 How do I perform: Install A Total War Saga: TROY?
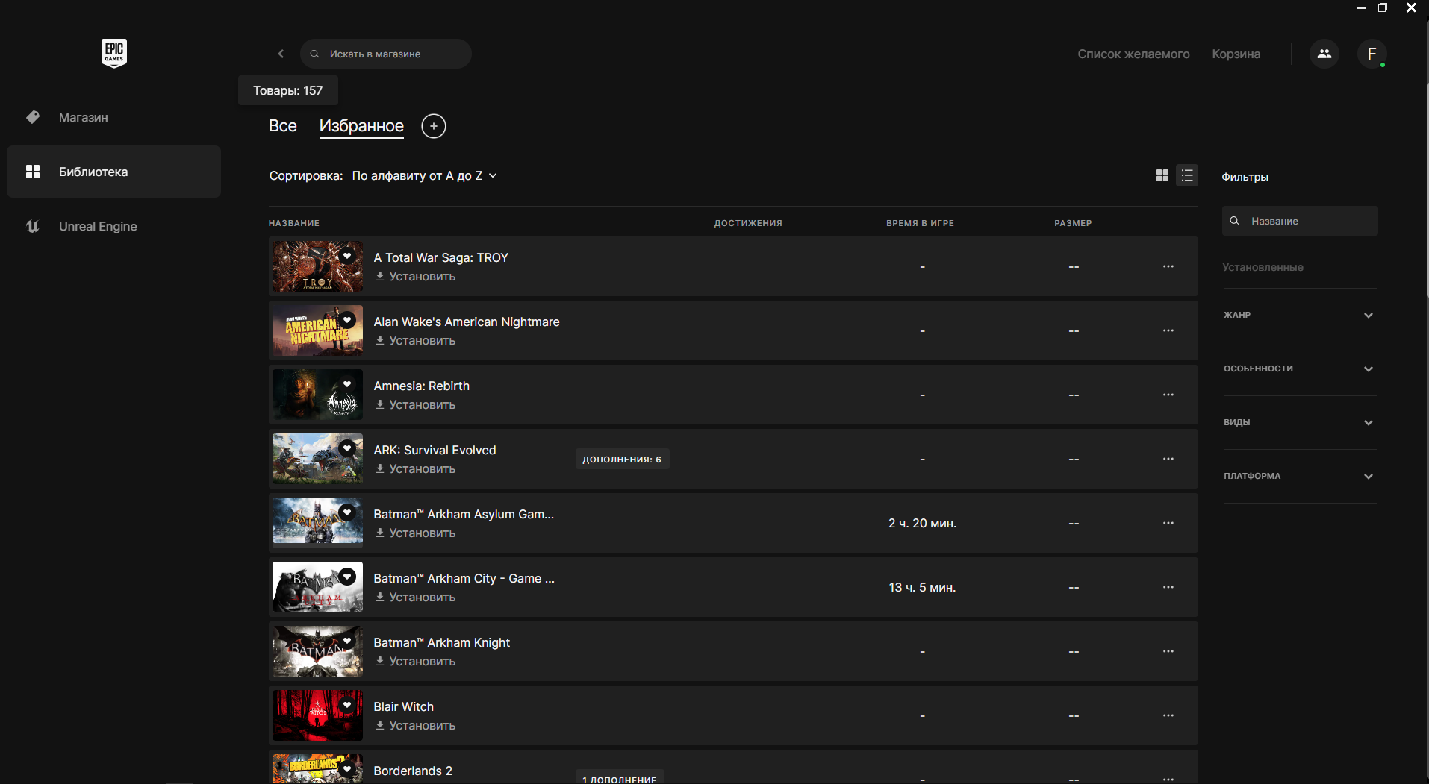pyautogui.click(x=415, y=277)
